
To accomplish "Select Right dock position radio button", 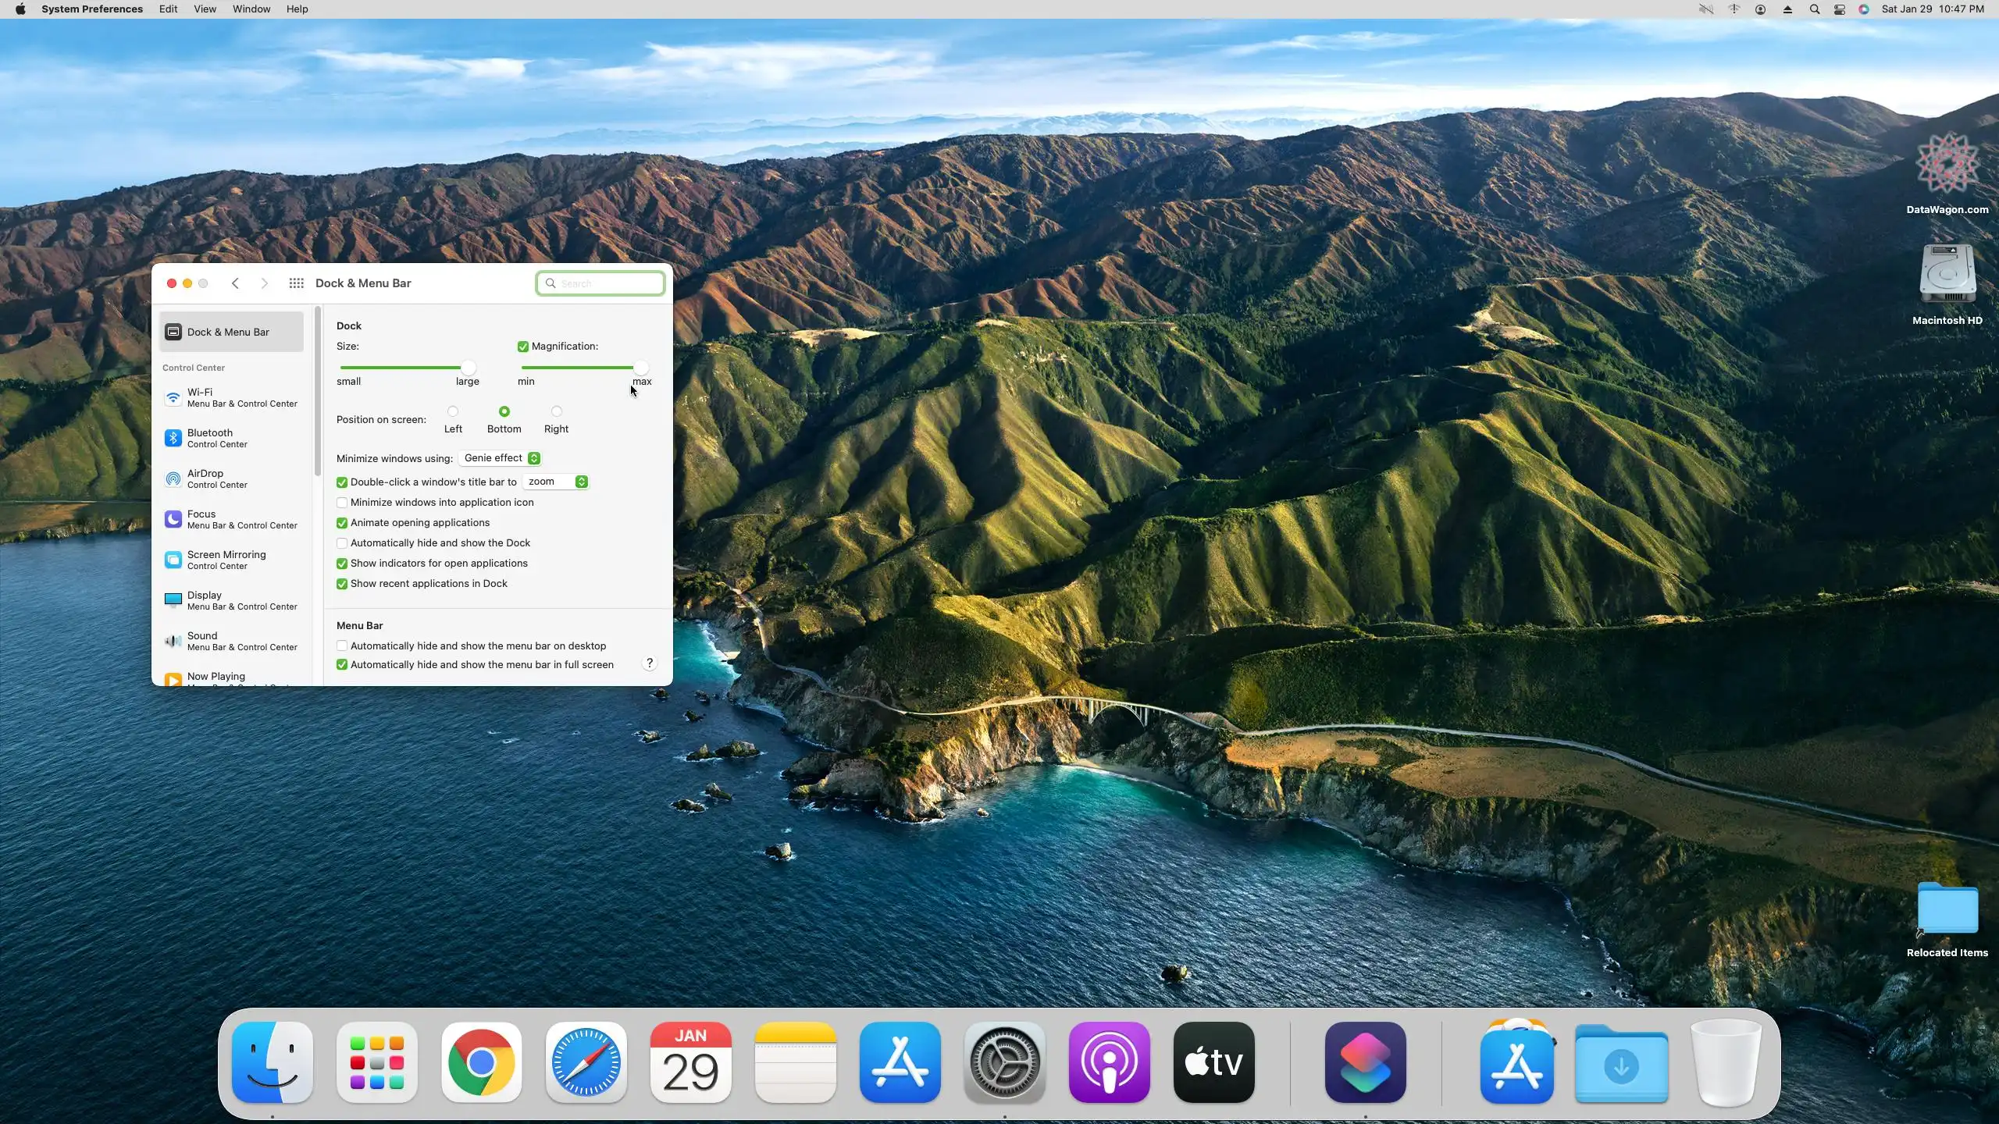I will coord(556,411).
